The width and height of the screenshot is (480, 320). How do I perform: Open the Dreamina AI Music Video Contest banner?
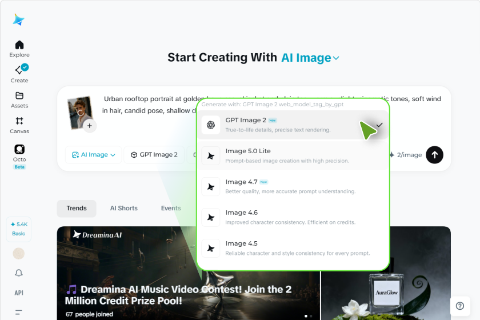tap(189, 273)
